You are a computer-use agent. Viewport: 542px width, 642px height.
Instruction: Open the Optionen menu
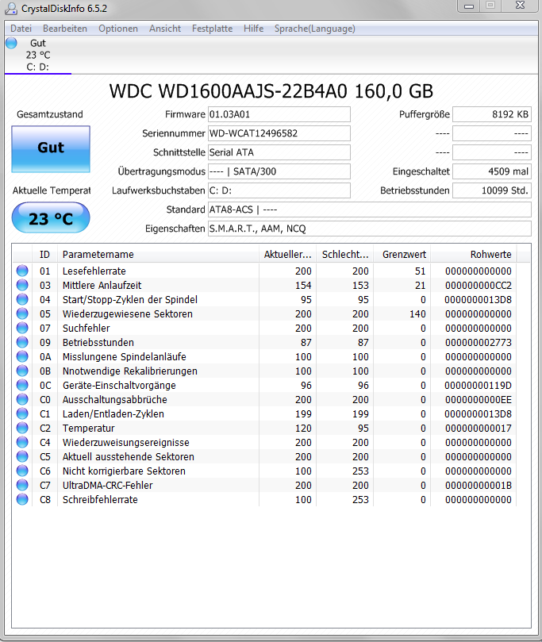(118, 29)
